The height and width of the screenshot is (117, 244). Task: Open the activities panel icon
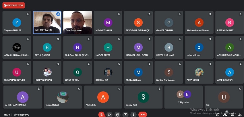coord(239,114)
